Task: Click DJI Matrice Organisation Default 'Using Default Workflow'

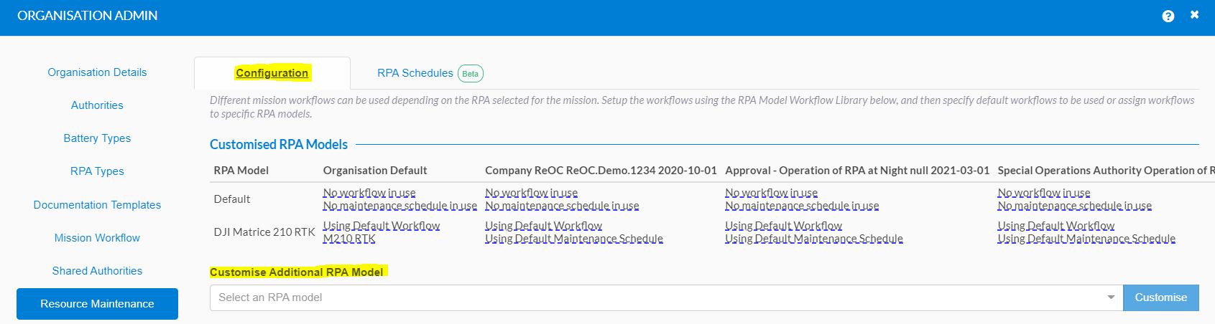Action: point(382,226)
